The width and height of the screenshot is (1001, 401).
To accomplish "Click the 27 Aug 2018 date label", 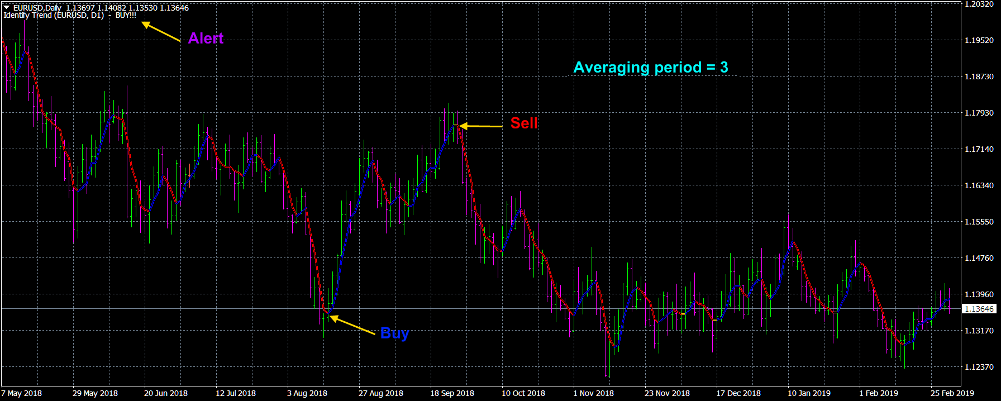I will pos(381,393).
